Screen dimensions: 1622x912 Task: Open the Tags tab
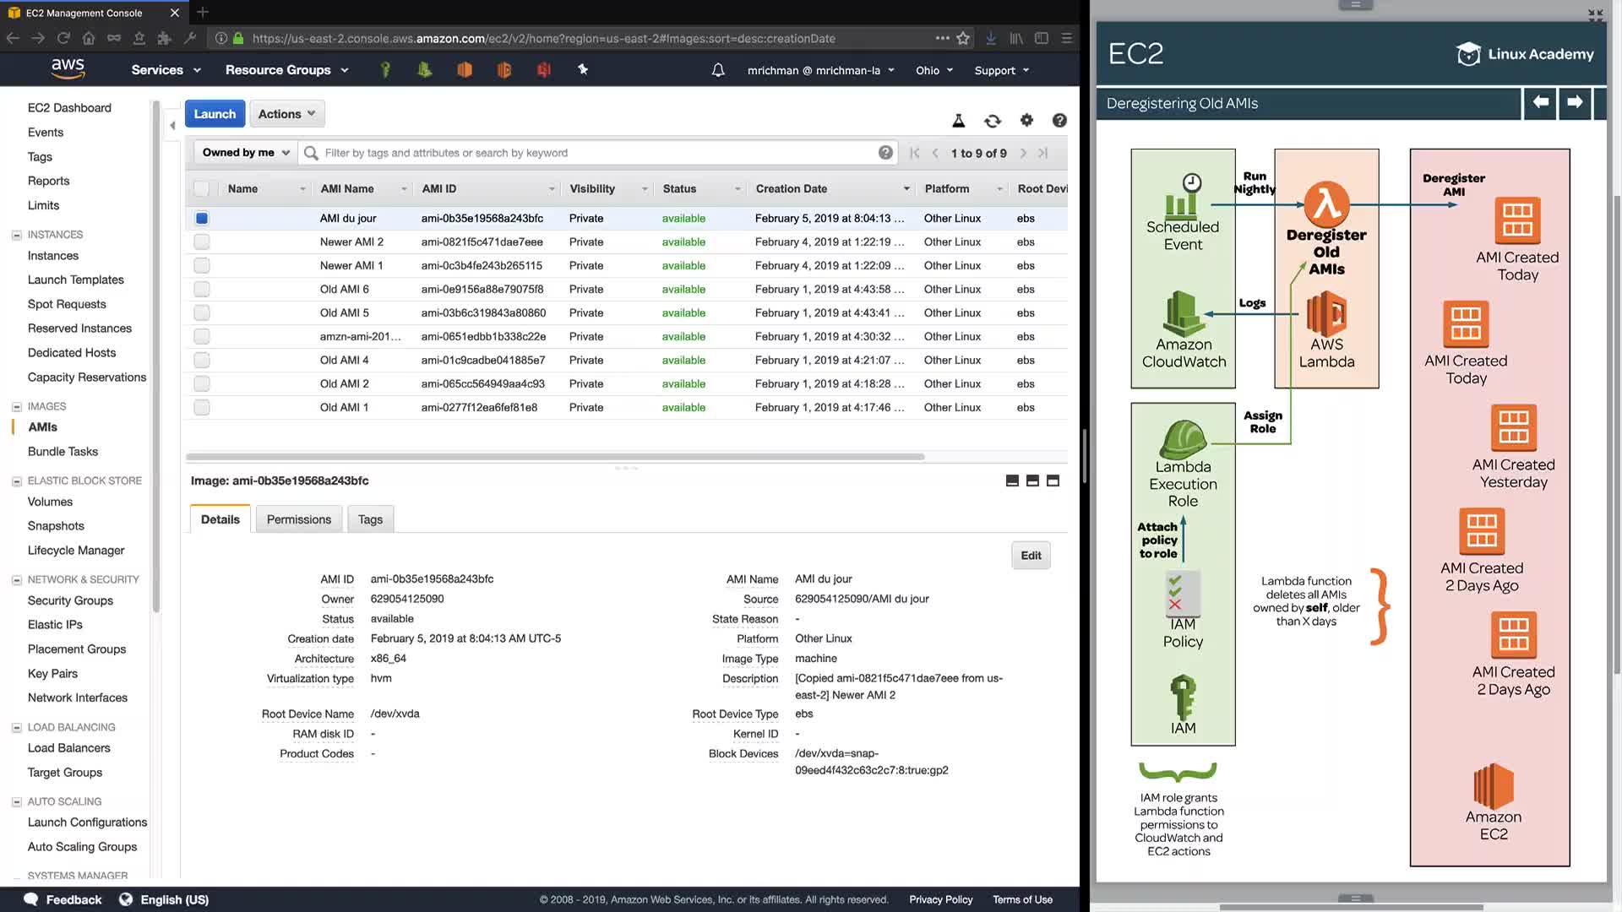[x=370, y=519]
